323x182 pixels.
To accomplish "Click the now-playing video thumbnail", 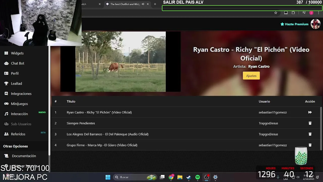I will [120, 61].
